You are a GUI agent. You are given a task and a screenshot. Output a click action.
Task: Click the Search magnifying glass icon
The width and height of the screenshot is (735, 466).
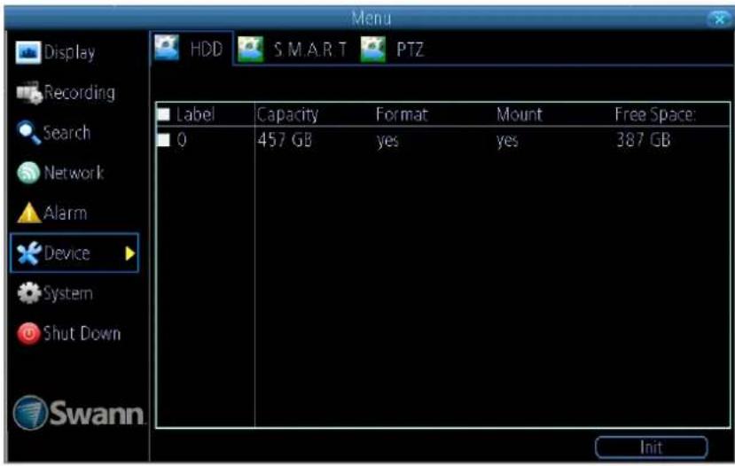coord(28,133)
